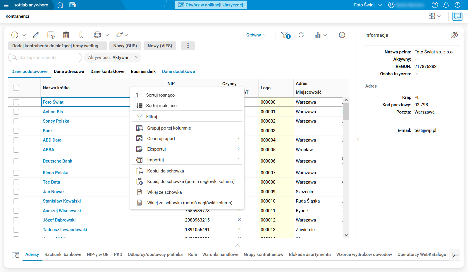Open the layout tiles dropdown
Screen dimensions: 468x272
click(434, 16)
